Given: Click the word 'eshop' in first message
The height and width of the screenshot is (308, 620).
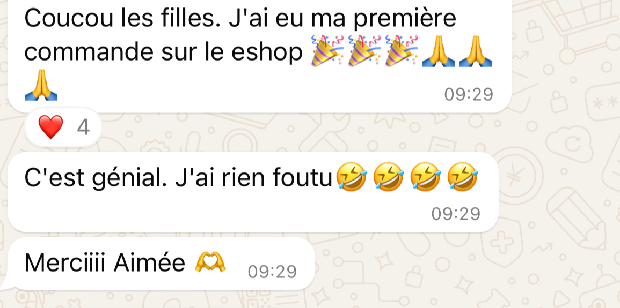Looking at the screenshot, I should (x=267, y=52).
